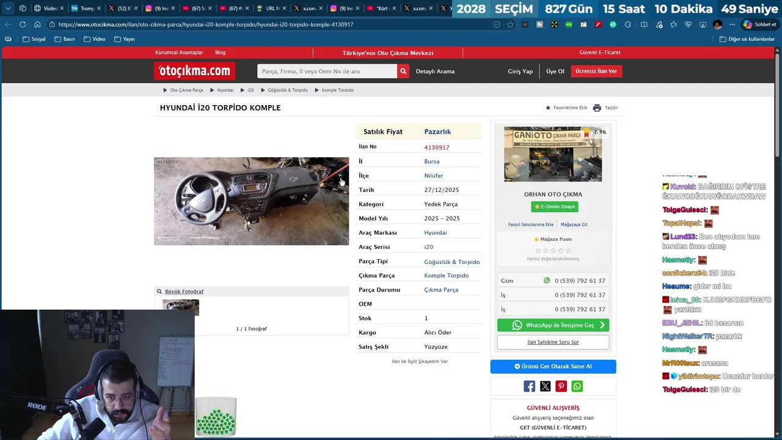
Task: Click the otocikma.com logo
Action: coord(194,71)
